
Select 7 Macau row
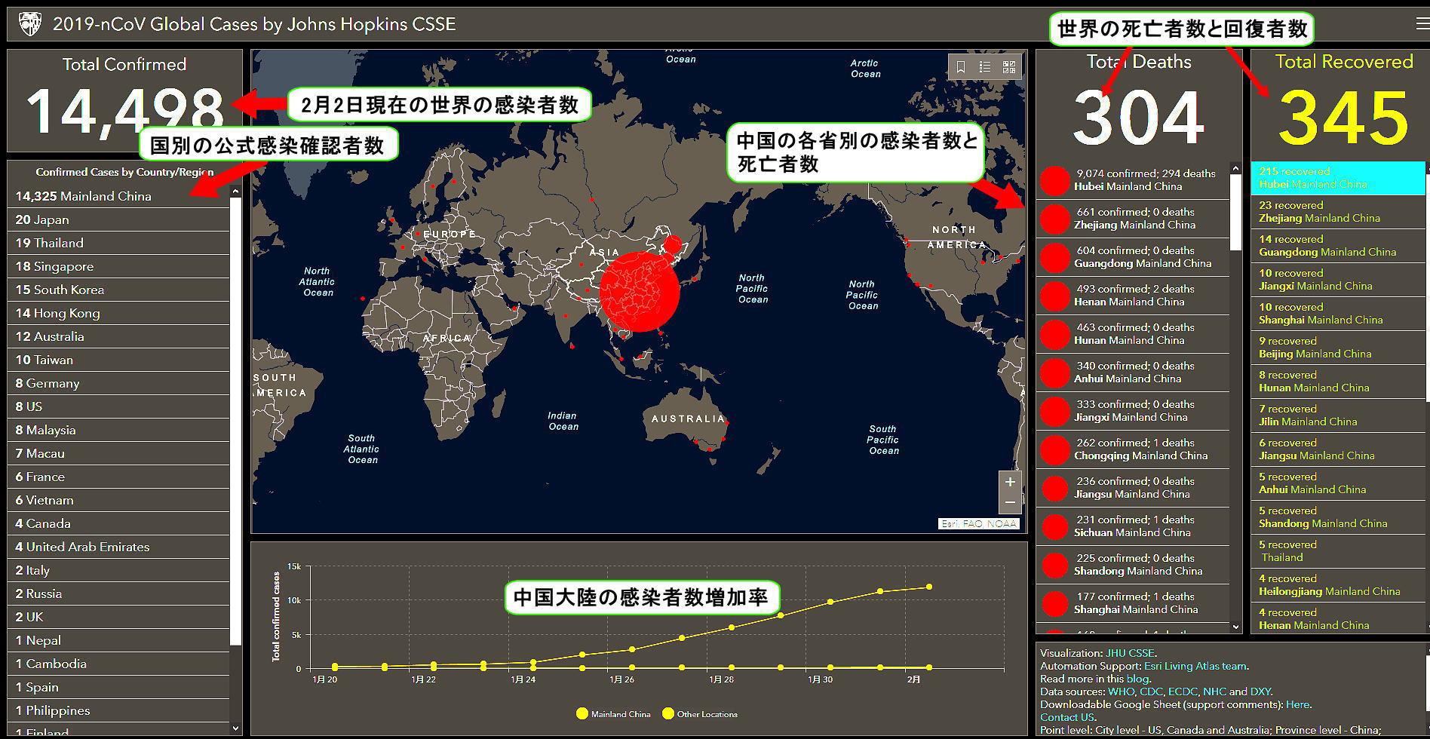[118, 453]
